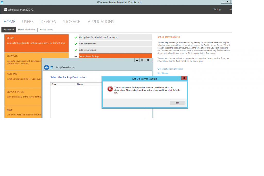Click the green checkmark beside Get updates task

tap(76, 37)
